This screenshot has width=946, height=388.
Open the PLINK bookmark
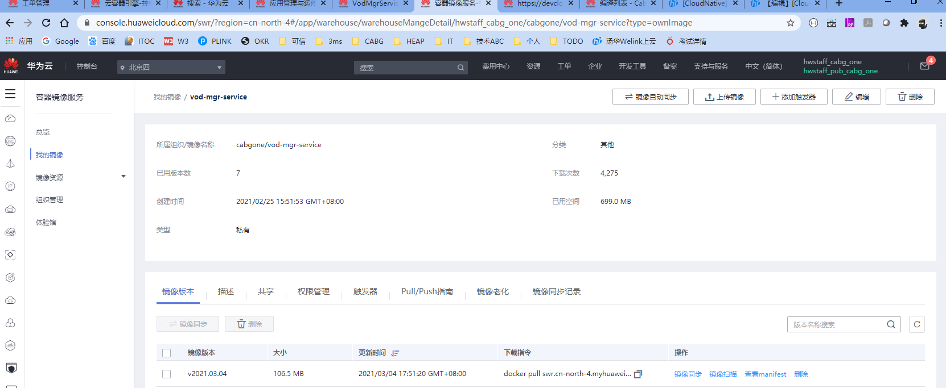click(215, 41)
